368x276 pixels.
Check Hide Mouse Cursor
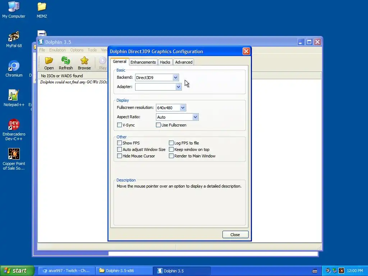click(119, 156)
